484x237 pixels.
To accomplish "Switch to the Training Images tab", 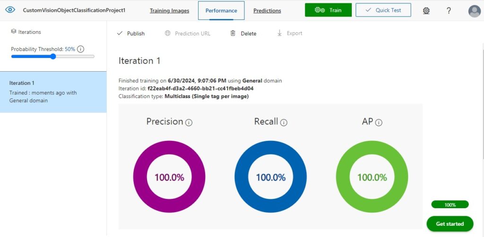I will pos(169,10).
